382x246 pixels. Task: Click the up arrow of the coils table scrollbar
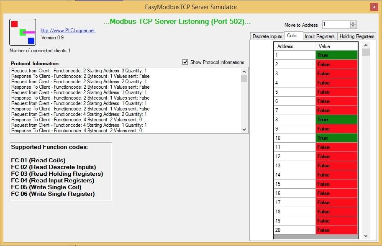[x=366, y=45]
